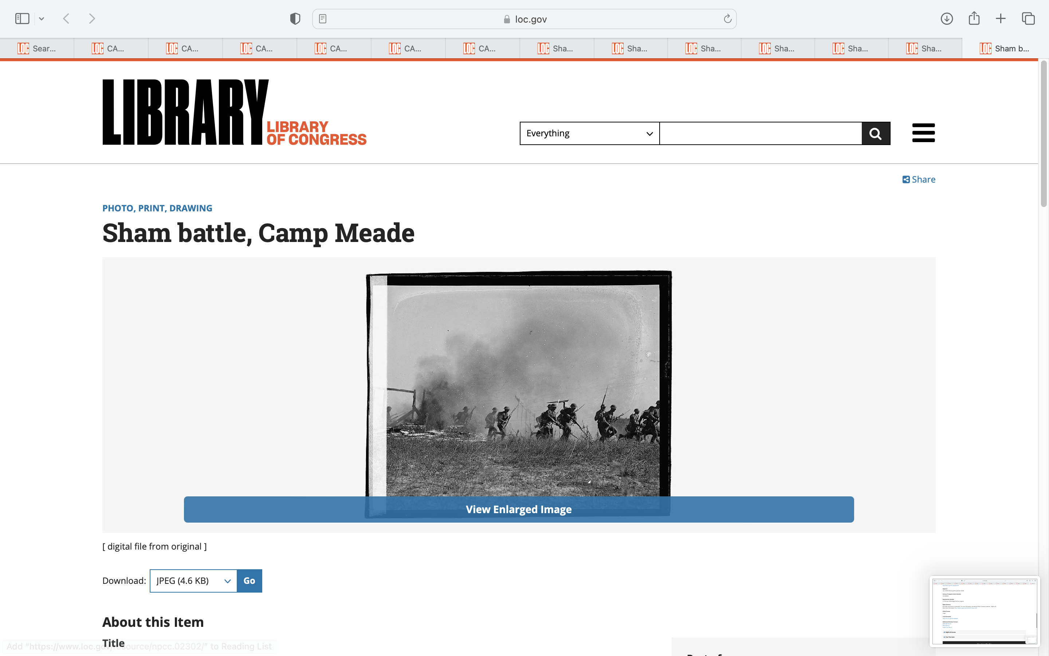Click the Reader view icon in address bar
The image size is (1049, 656).
pos(322,19)
